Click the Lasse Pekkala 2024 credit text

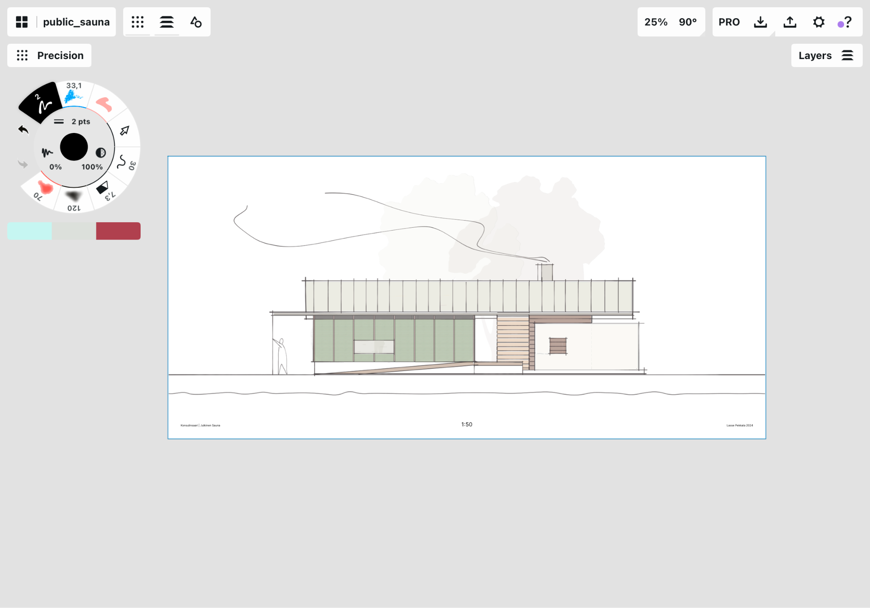740,425
